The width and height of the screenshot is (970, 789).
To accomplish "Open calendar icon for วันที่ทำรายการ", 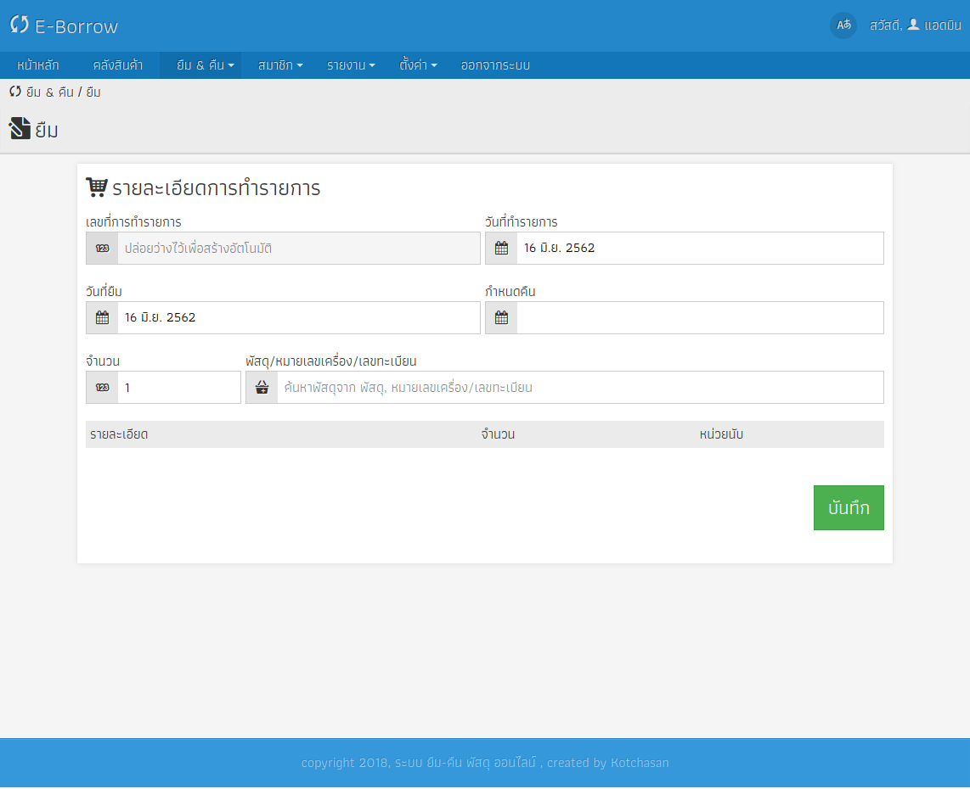I will (x=502, y=249).
